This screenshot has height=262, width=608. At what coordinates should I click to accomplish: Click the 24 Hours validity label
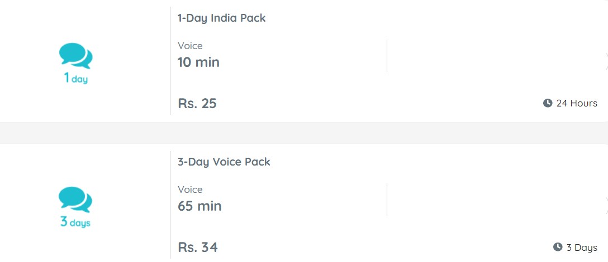pyautogui.click(x=577, y=103)
